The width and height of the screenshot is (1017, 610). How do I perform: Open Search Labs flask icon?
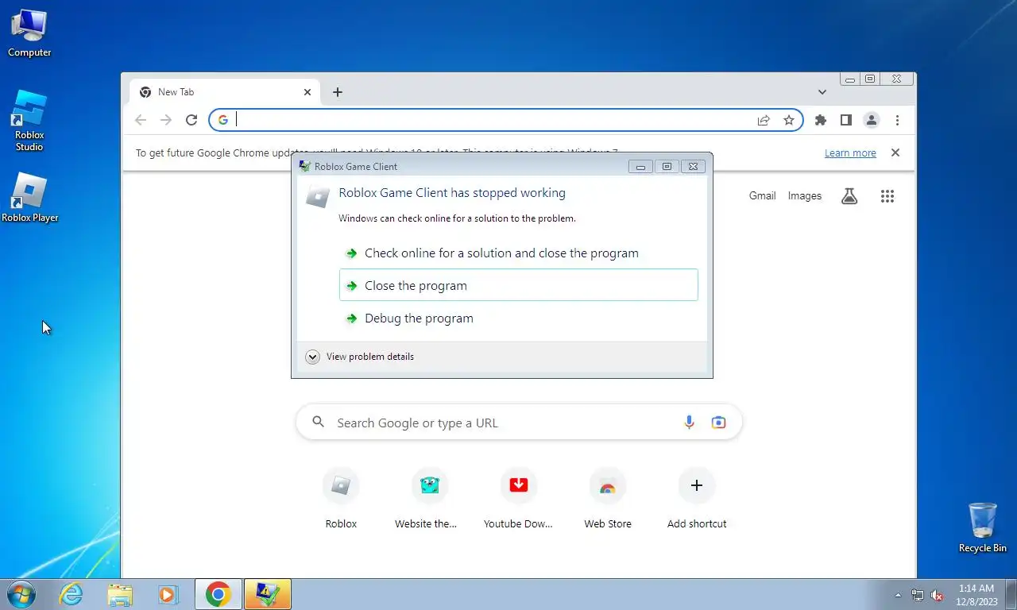coord(849,196)
